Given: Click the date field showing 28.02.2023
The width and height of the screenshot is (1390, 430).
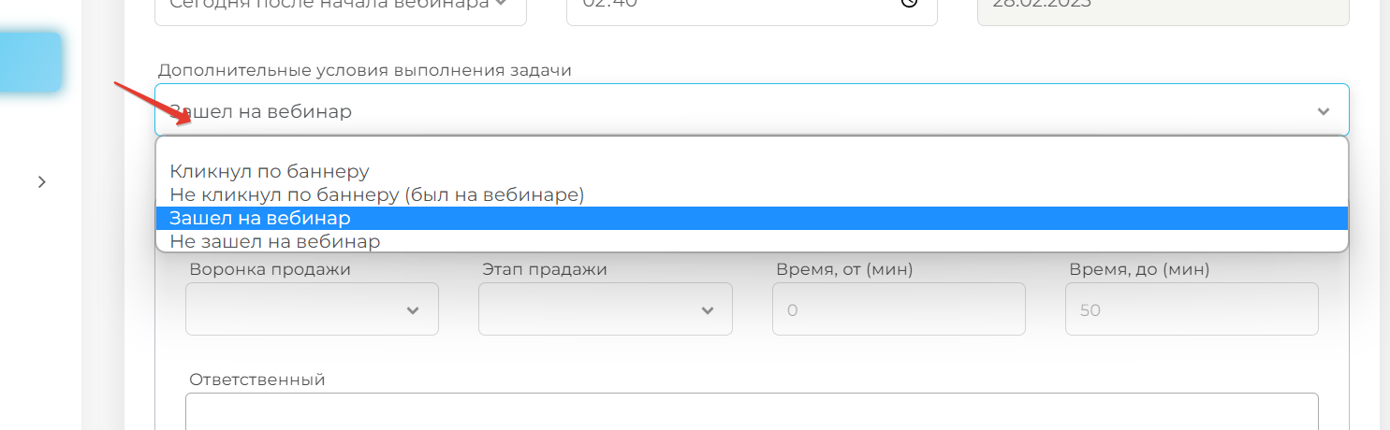Looking at the screenshot, I should 1161,5.
